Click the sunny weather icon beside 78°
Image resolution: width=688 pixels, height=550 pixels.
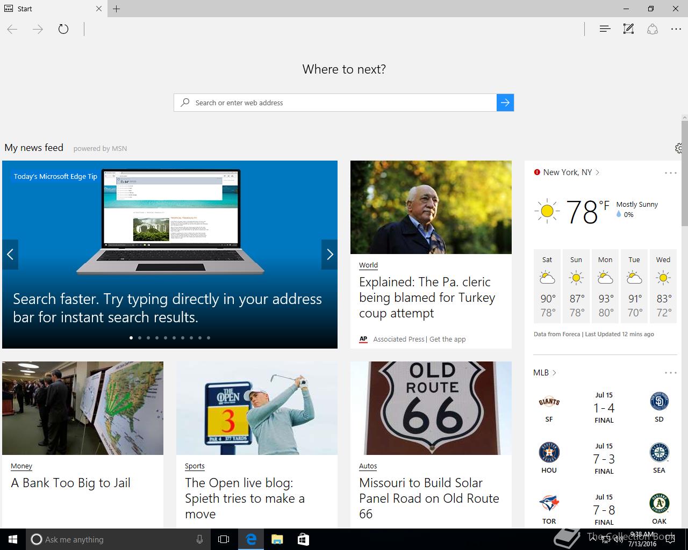point(547,211)
